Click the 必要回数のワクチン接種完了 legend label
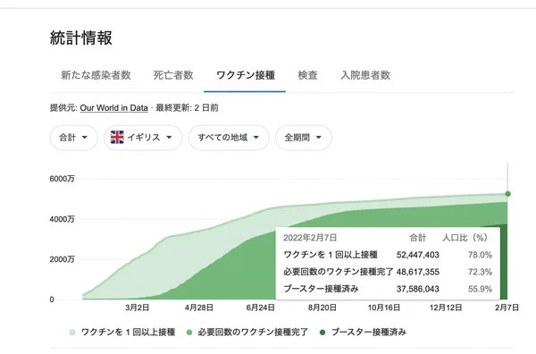The width and height of the screenshot is (536, 354). click(253, 333)
